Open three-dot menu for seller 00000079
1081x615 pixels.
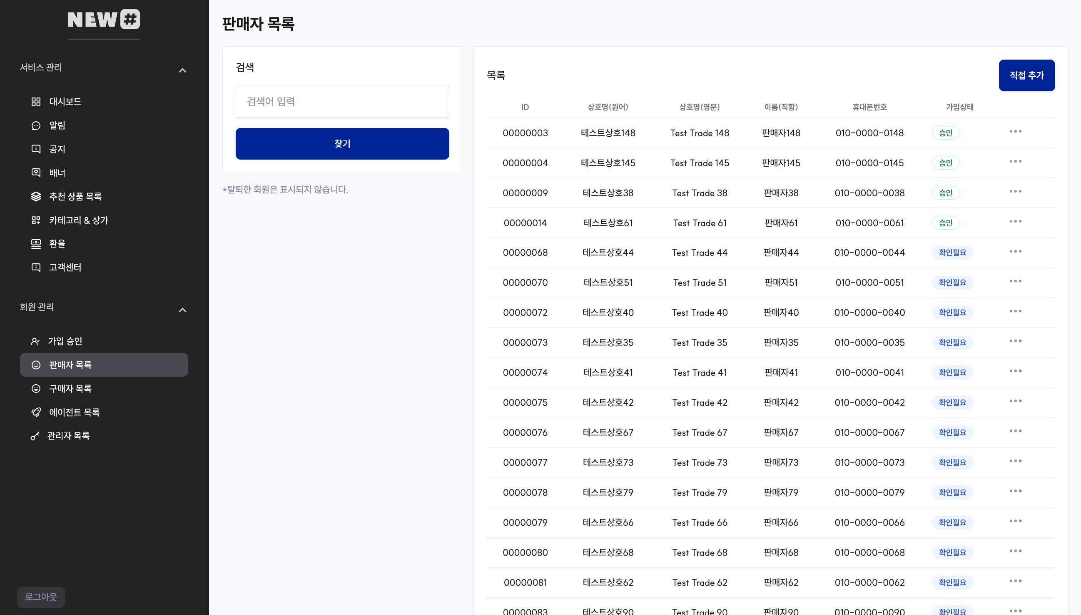1015,521
